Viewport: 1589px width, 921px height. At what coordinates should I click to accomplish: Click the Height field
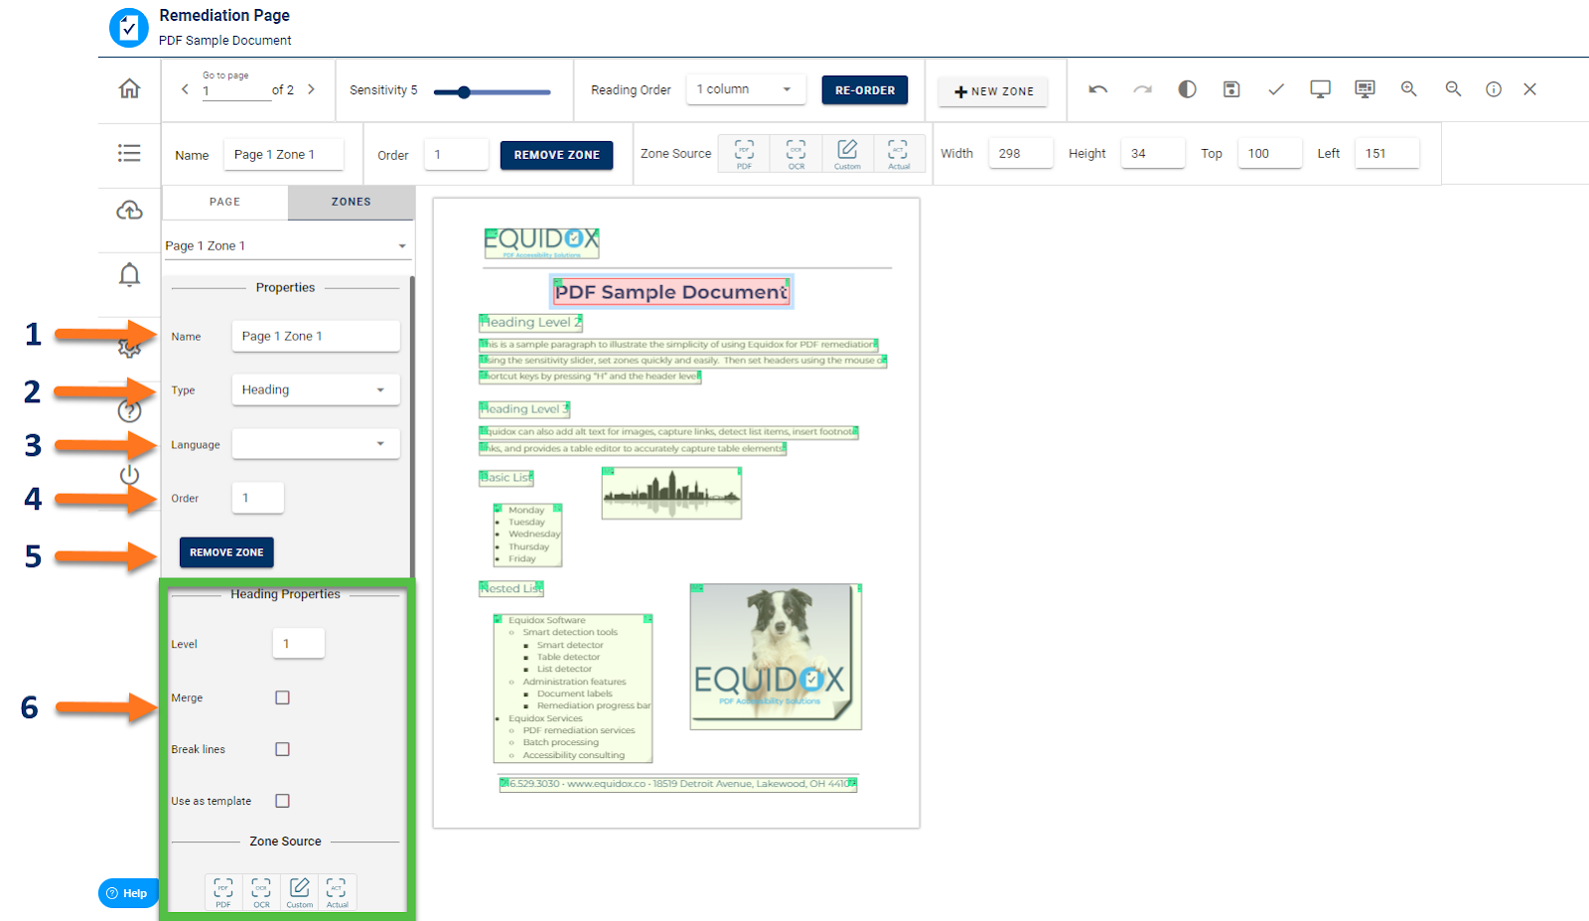coord(1153,153)
